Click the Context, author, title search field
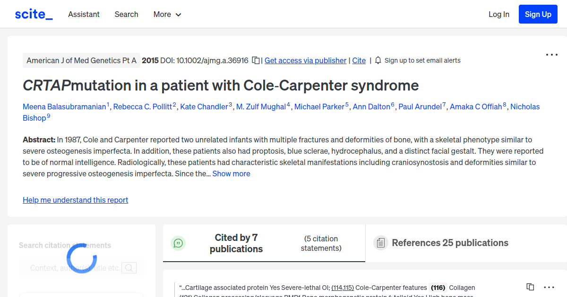Image resolution: width=567 pixels, height=297 pixels. [x=76, y=267]
